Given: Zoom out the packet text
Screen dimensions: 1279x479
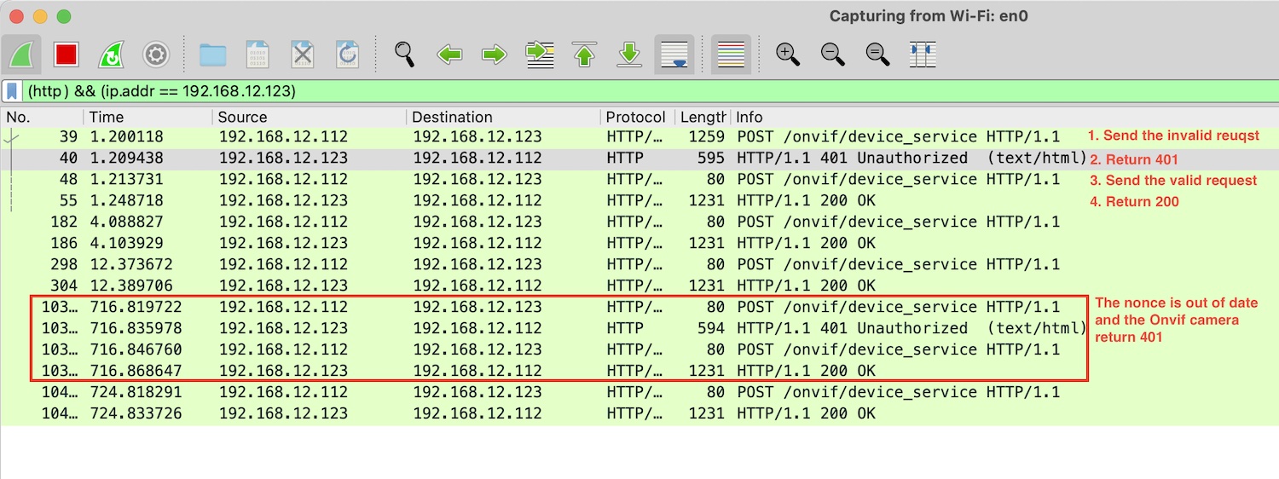Looking at the screenshot, I should [833, 55].
